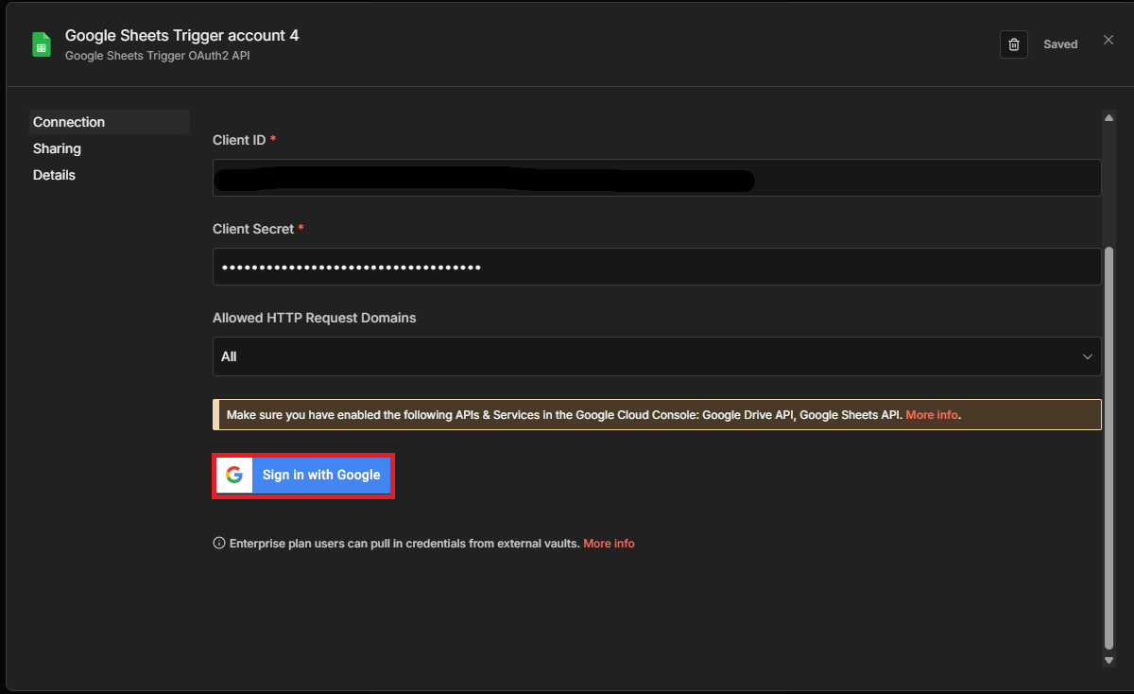Click the info icon beside Enterprise note
This screenshot has width=1134, height=694.
click(219, 544)
